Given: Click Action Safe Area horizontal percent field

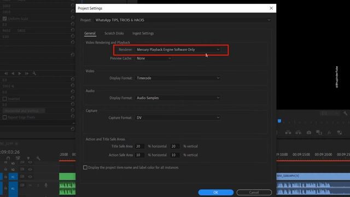Looking at the screenshot, I should tap(139, 155).
